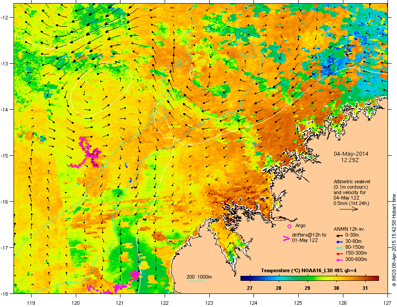The height and width of the screenshot is (307, 397).
Task: Click the latitude -18 axis label
Action: [5, 293]
